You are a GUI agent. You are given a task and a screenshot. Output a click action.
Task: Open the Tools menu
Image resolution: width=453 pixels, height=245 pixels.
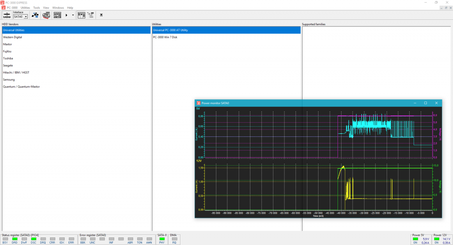pyautogui.click(x=36, y=8)
